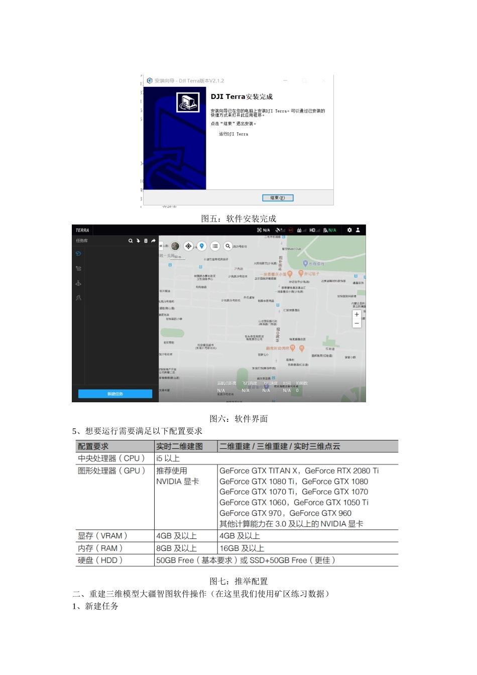
Task: Click the remote controller signal icon
Action: coord(302,230)
